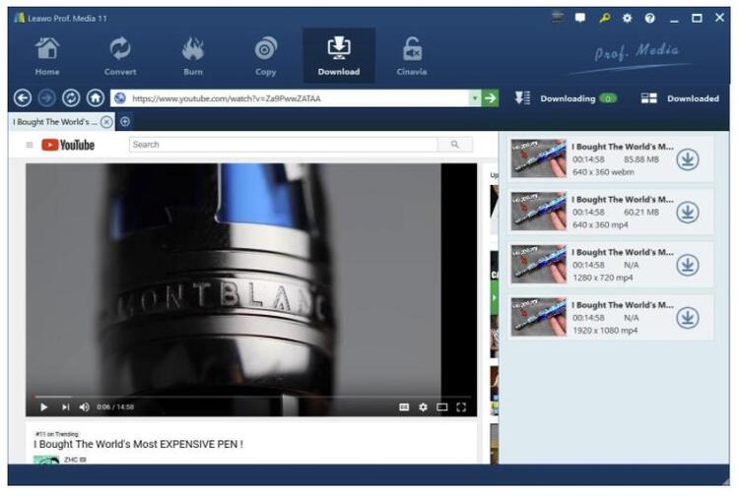Click the green Go arrow button
Image resolution: width=739 pixels, height=496 pixels.
click(x=490, y=98)
